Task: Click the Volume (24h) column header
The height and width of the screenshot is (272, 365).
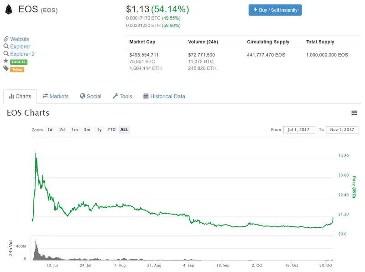Action: pyautogui.click(x=203, y=42)
